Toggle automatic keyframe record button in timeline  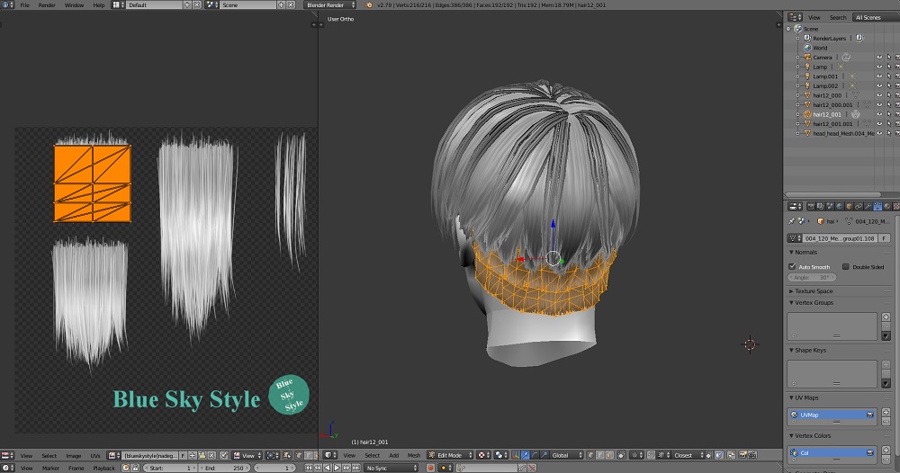430,468
